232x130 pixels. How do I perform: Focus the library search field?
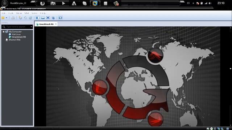(x=16, y=27)
